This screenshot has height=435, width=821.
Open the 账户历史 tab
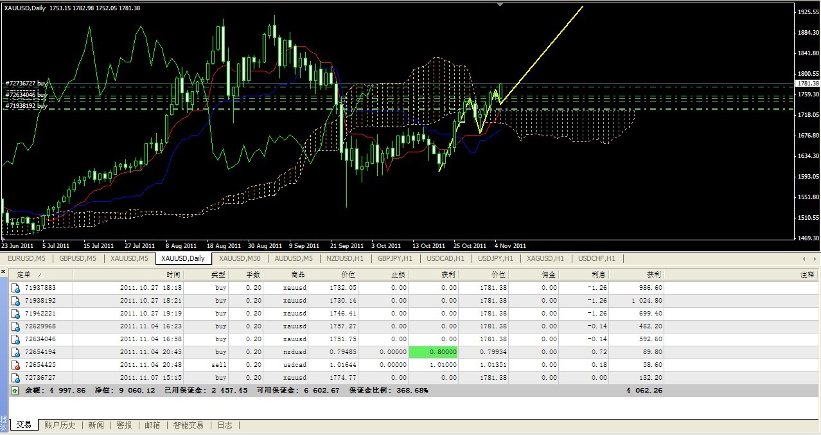(x=59, y=425)
